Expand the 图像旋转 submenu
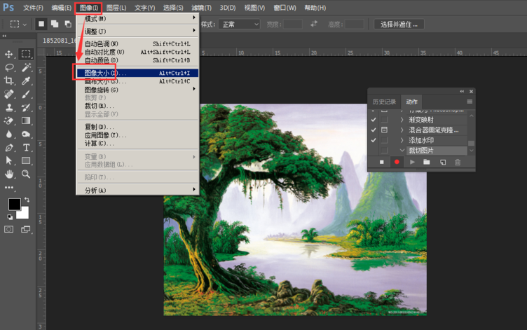The height and width of the screenshot is (330, 527). tap(138, 90)
